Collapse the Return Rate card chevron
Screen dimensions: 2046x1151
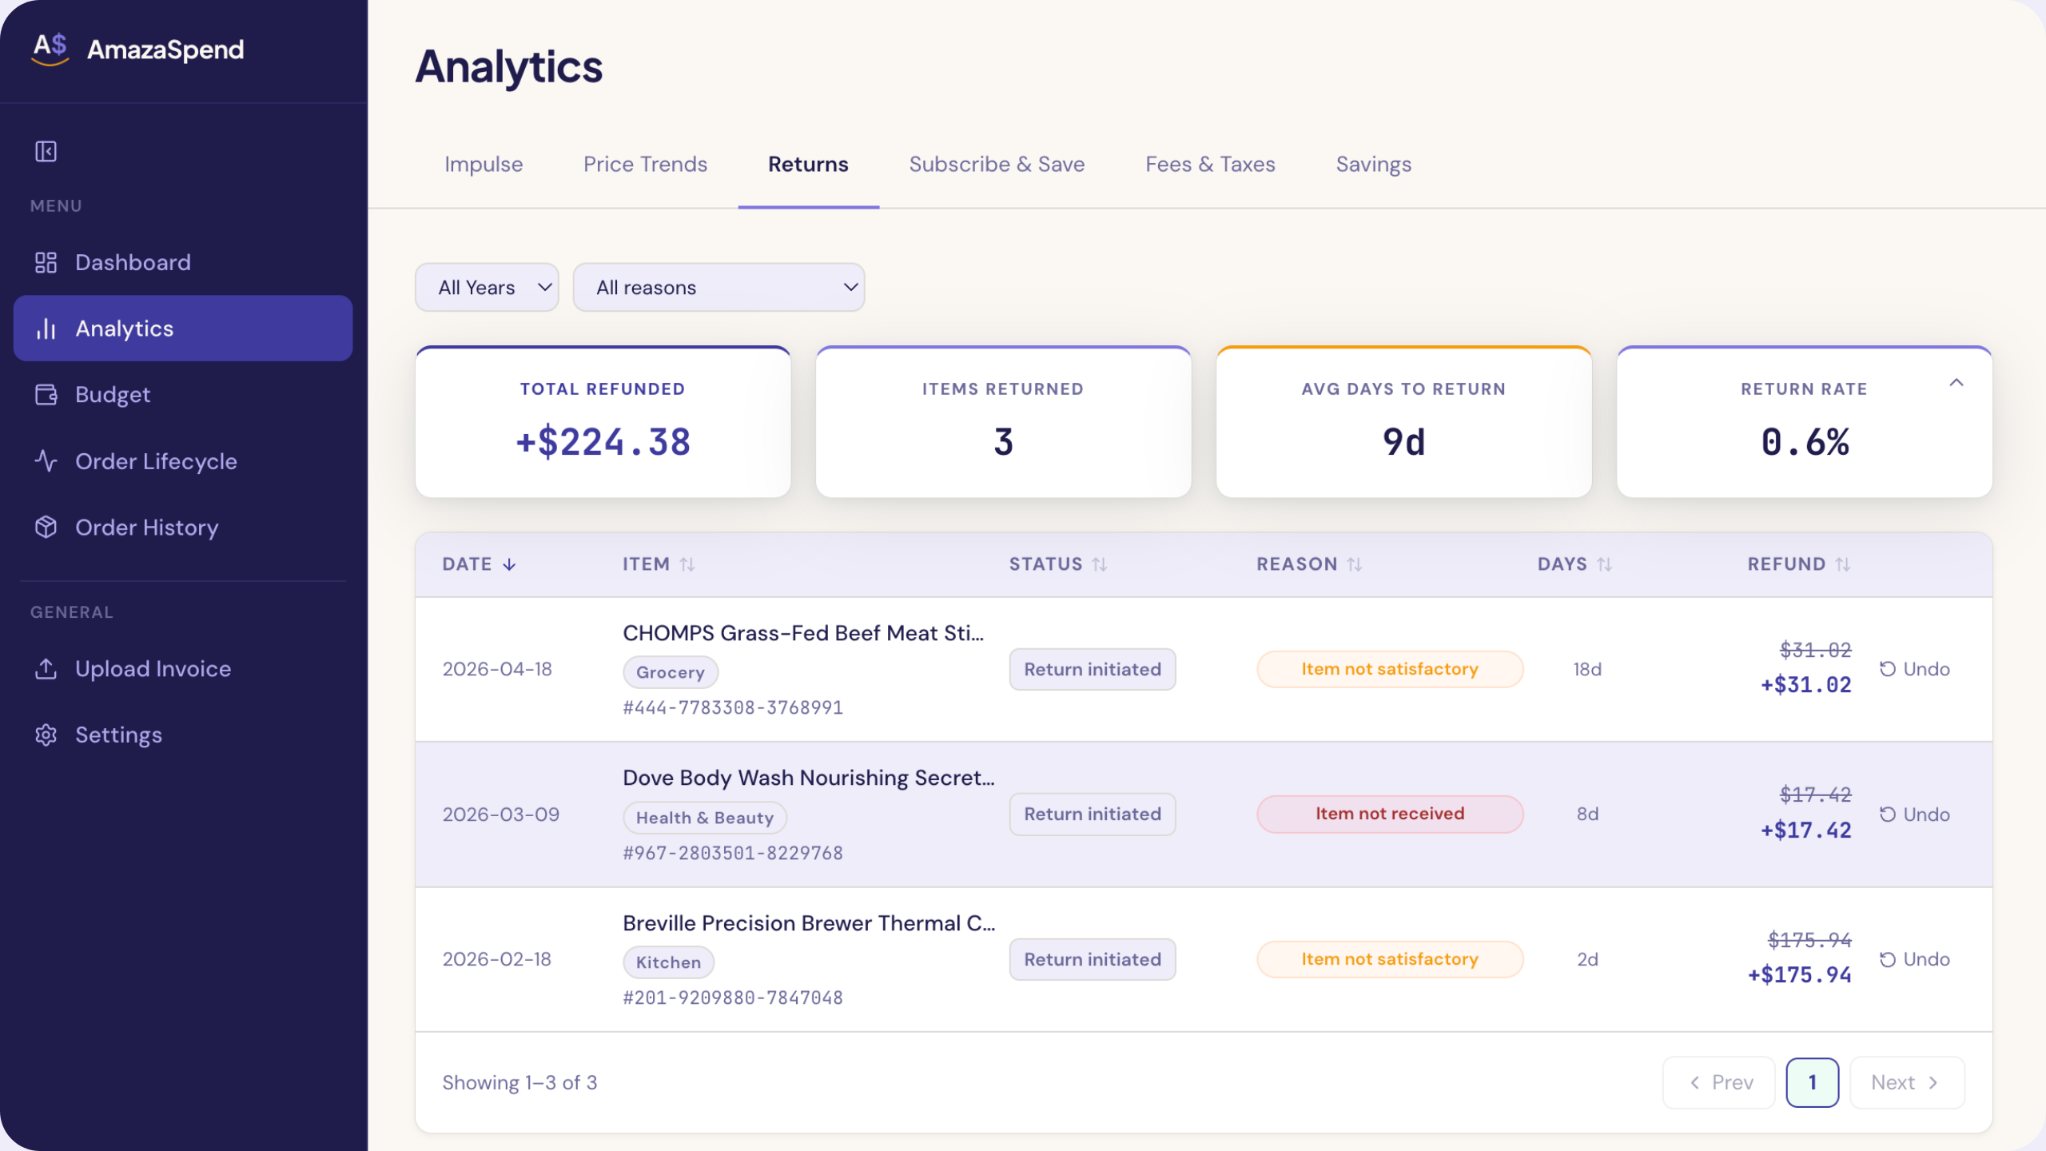[x=1956, y=383]
